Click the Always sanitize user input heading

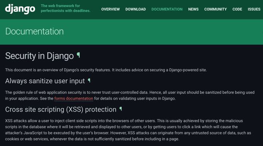tap(45, 81)
